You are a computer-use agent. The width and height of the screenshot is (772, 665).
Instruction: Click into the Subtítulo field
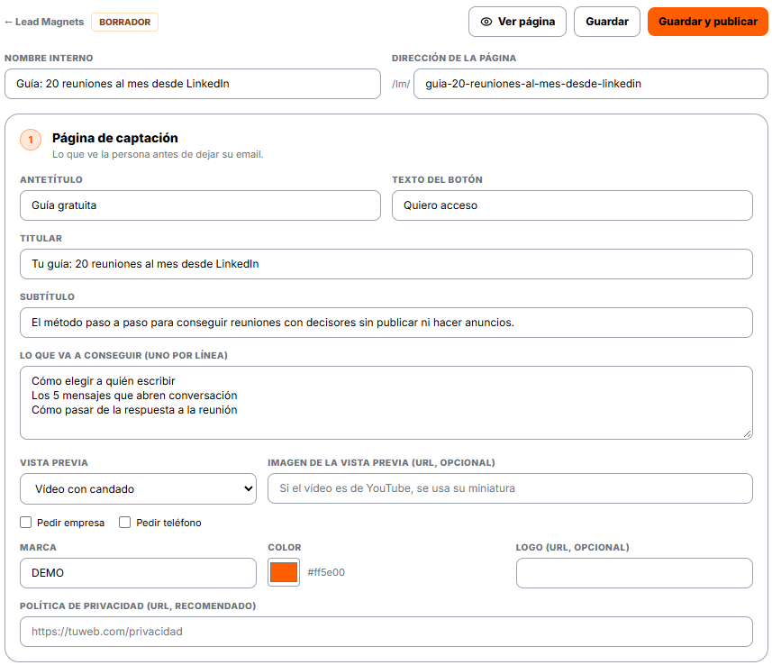point(386,323)
